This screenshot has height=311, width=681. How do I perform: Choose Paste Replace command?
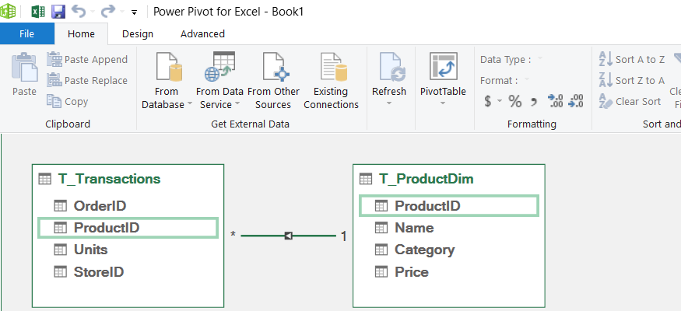point(87,80)
